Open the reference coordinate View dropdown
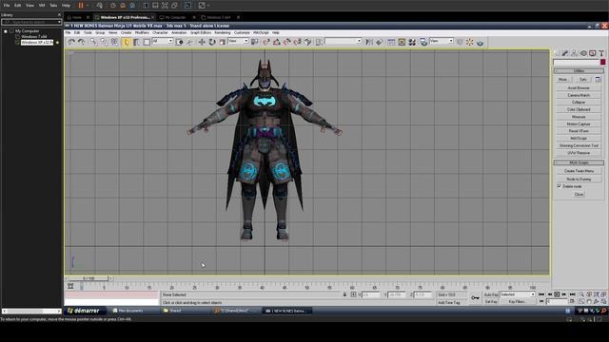 click(x=238, y=41)
